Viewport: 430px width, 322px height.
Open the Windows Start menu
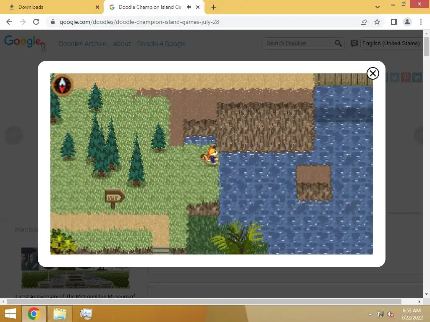click(10, 314)
